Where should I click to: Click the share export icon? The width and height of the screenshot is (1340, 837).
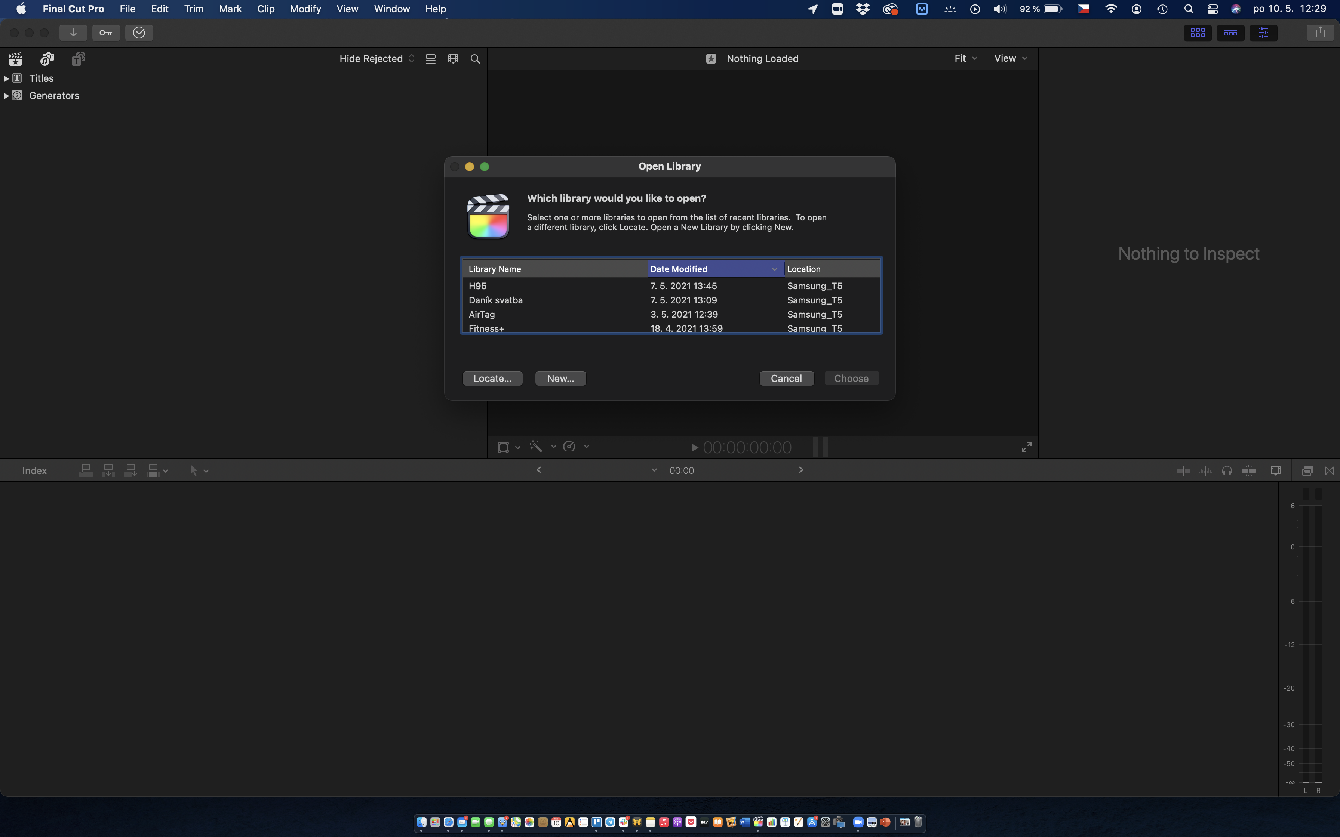(x=1320, y=33)
